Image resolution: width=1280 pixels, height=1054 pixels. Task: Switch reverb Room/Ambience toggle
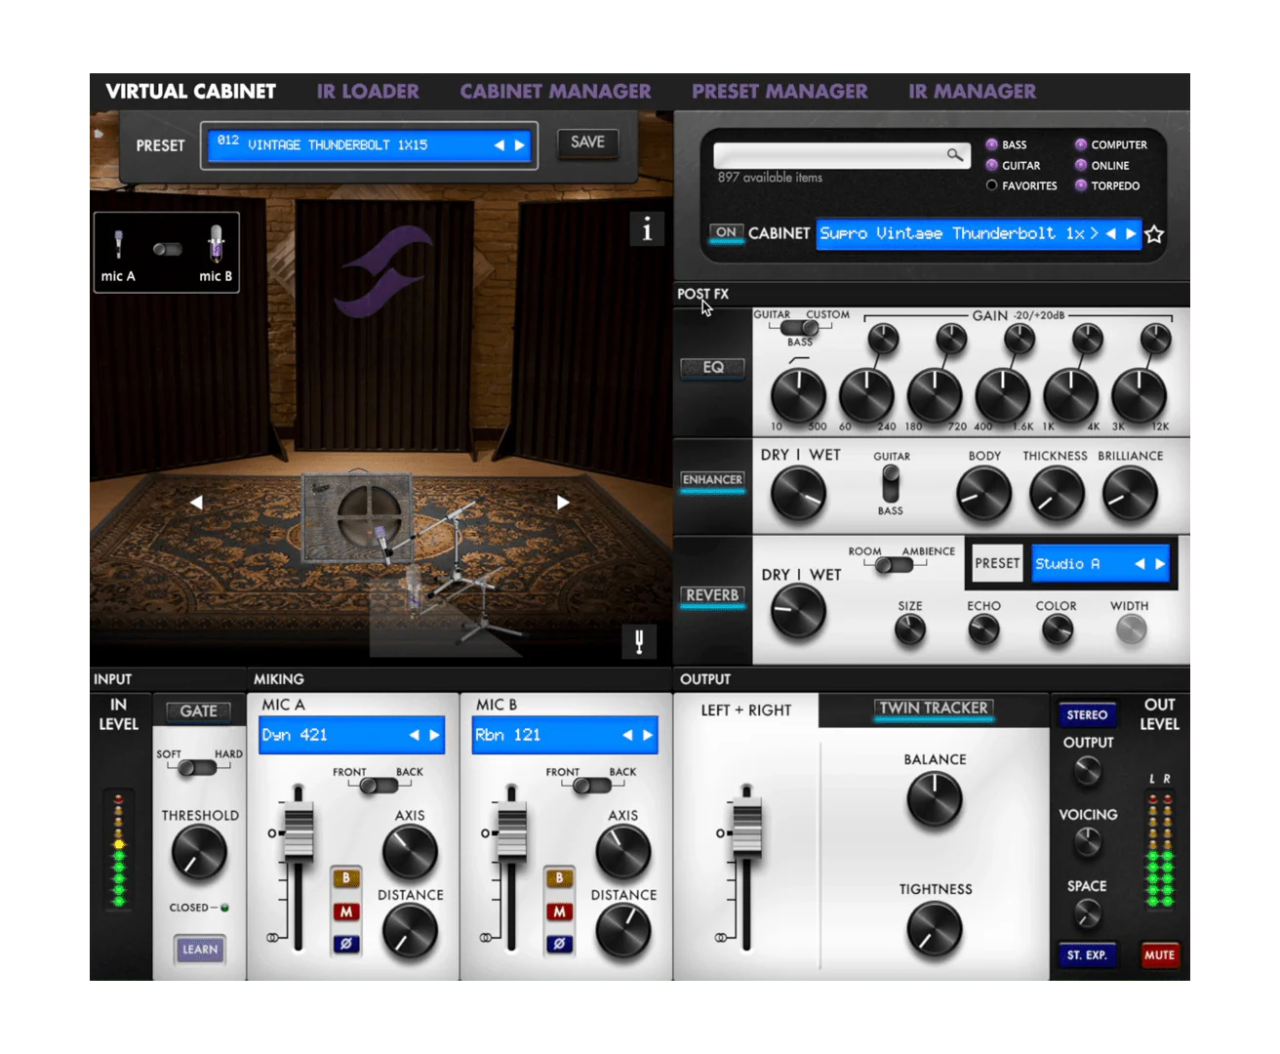[x=891, y=565]
